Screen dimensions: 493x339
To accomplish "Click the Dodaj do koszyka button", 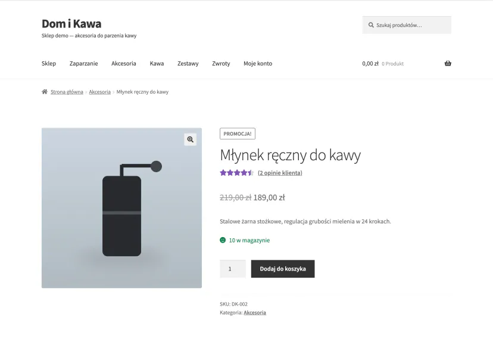I will click(283, 269).
